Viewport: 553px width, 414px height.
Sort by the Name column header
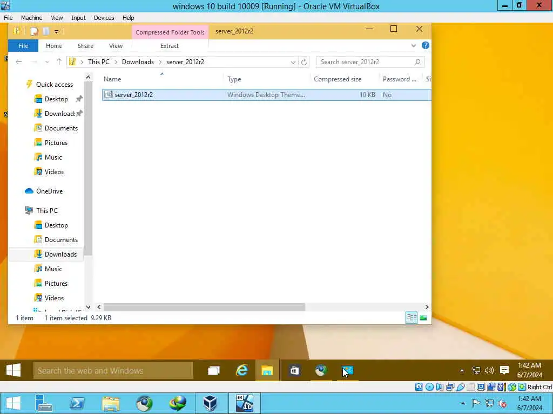(112, 79)
